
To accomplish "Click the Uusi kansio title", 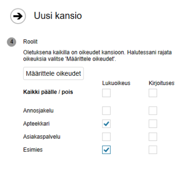I will (x=58, y=16).
